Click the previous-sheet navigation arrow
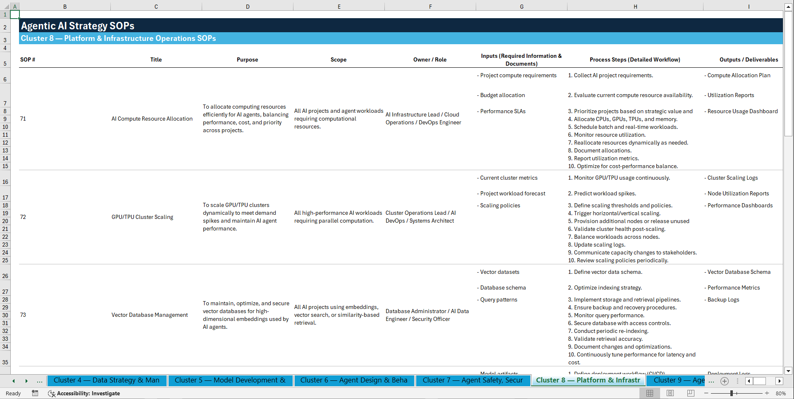The image size is (794, 399). [x=13, y=381]
